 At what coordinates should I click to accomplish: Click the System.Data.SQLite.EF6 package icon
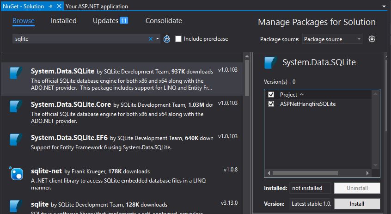[x=16, y=140]
